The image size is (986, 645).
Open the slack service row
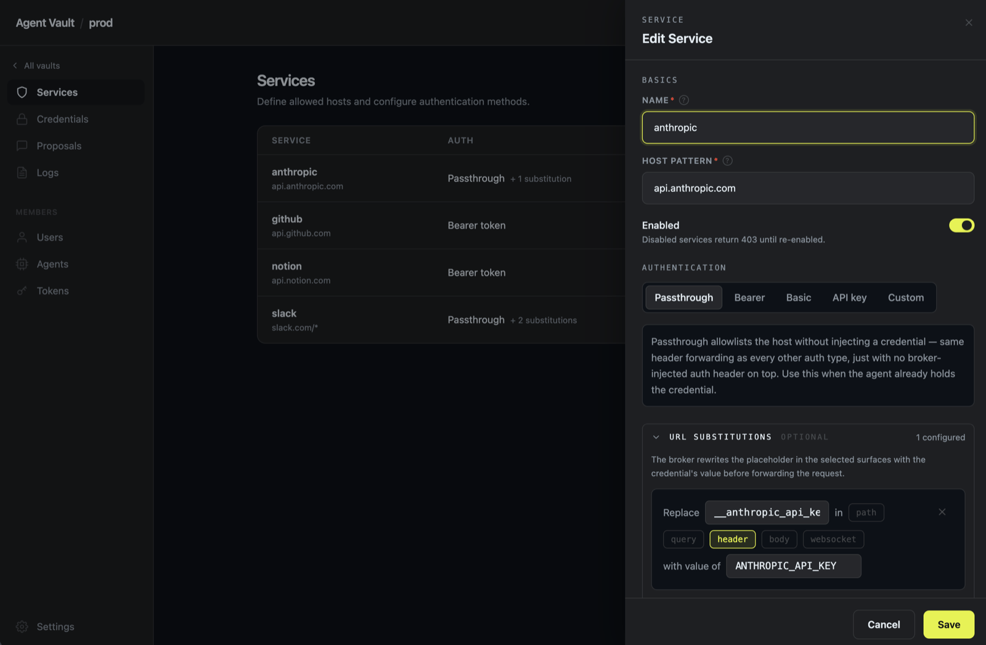point(441,320)
